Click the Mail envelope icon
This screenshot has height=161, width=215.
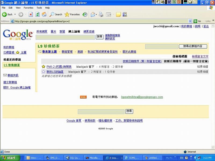coord(93,14)
